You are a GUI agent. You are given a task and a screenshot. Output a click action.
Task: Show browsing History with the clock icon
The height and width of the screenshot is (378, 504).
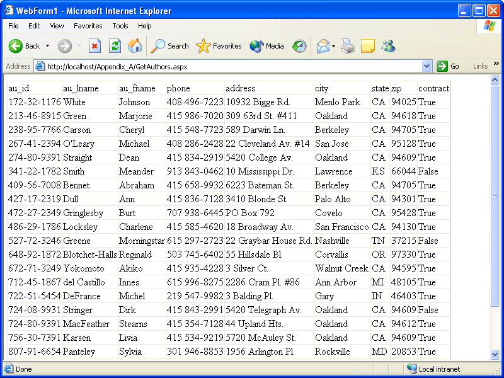click(299, 46)
